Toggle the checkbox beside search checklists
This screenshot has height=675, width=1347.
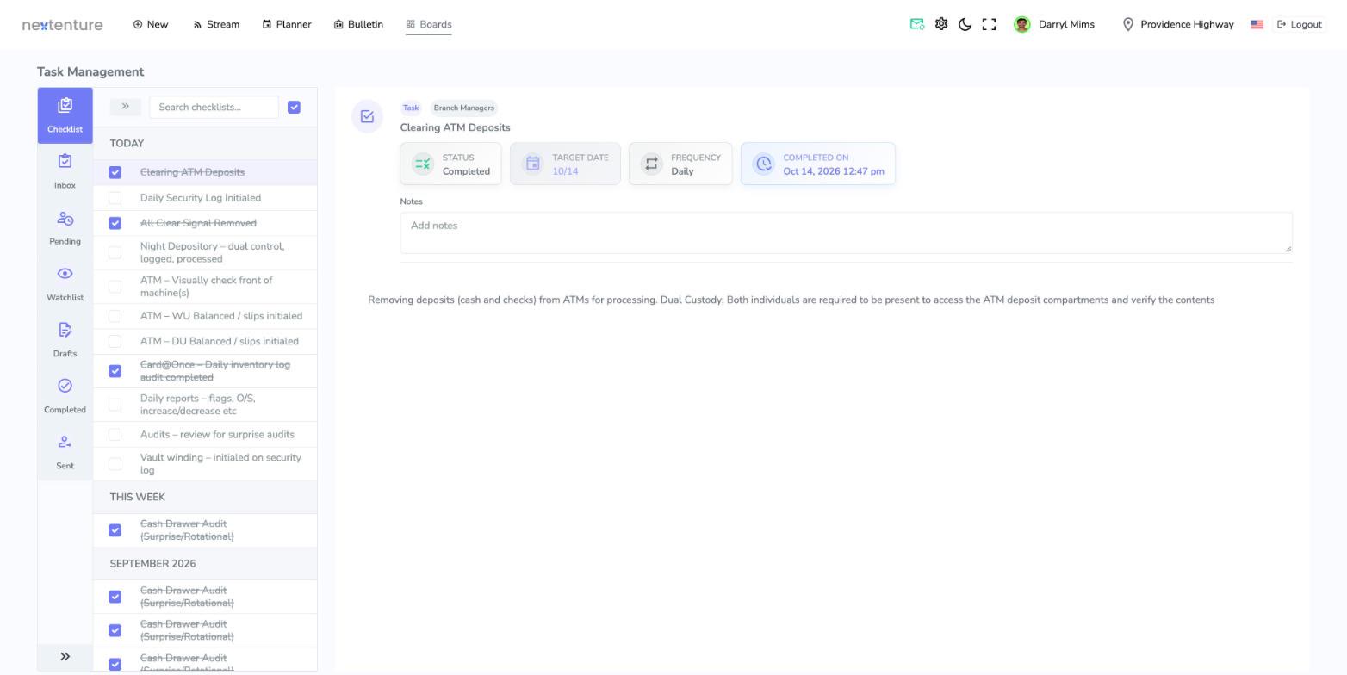(x=294, y=107)
